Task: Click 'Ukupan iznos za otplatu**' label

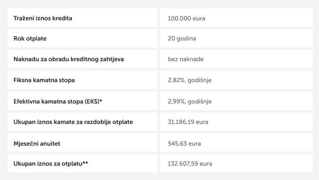Action: pyautogui.click(x=51, y=163)
